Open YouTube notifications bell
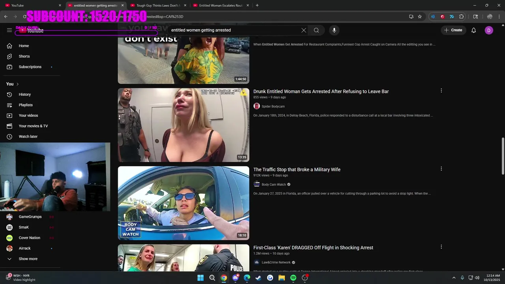Screen dimensions: 505x284 point(474,30)
